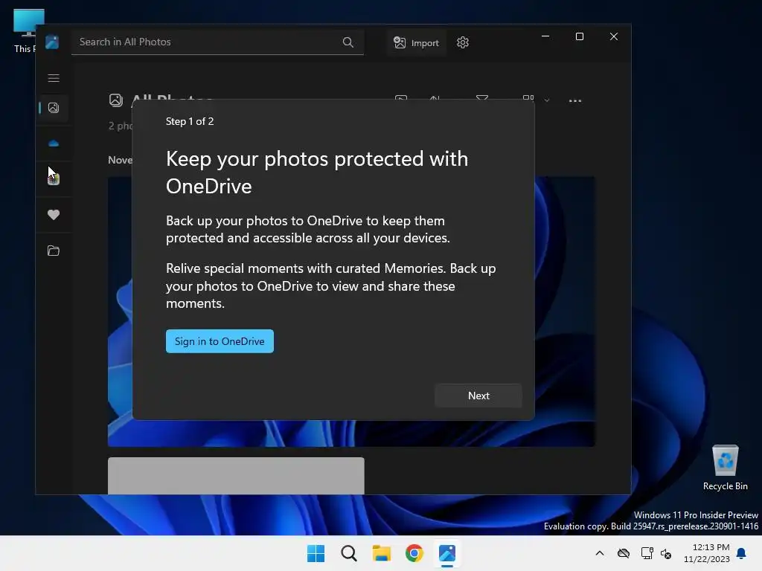Click Next in the OneDrive dialog
The width and height of the screenshot is (762, 571).
click(x=478, y=396)
